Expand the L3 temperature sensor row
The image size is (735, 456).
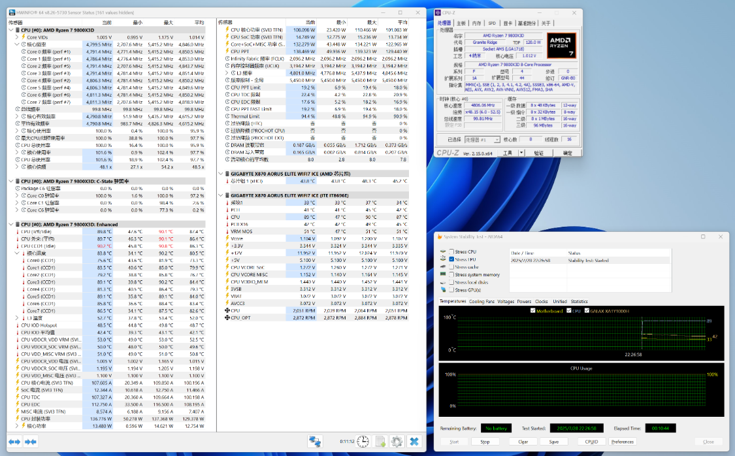18,318
